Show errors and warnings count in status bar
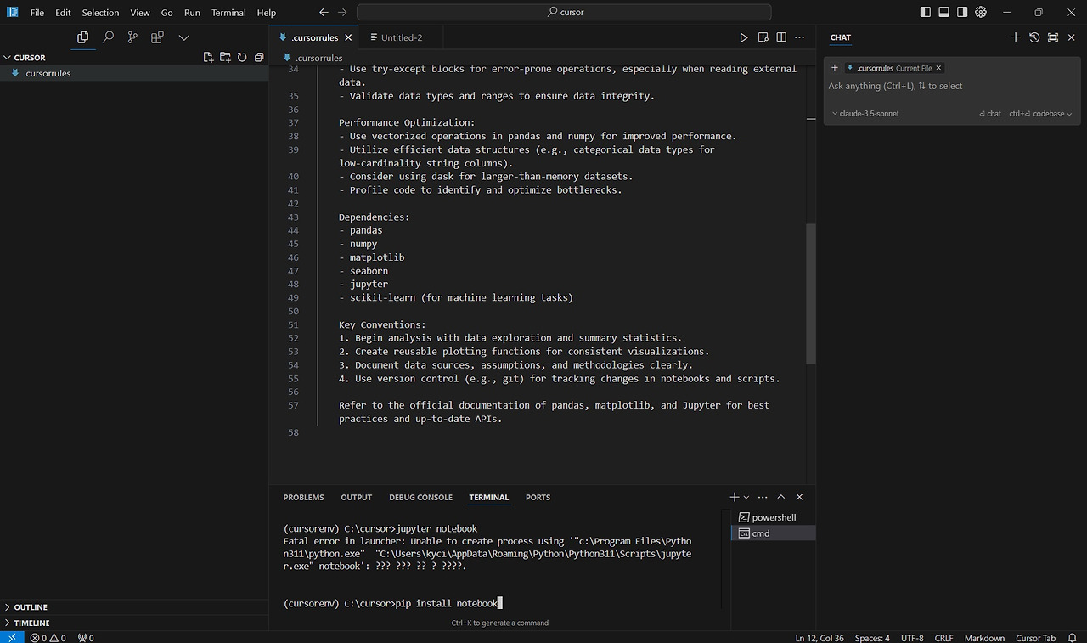Viewport: 1087px width, 643px height. 48,638
